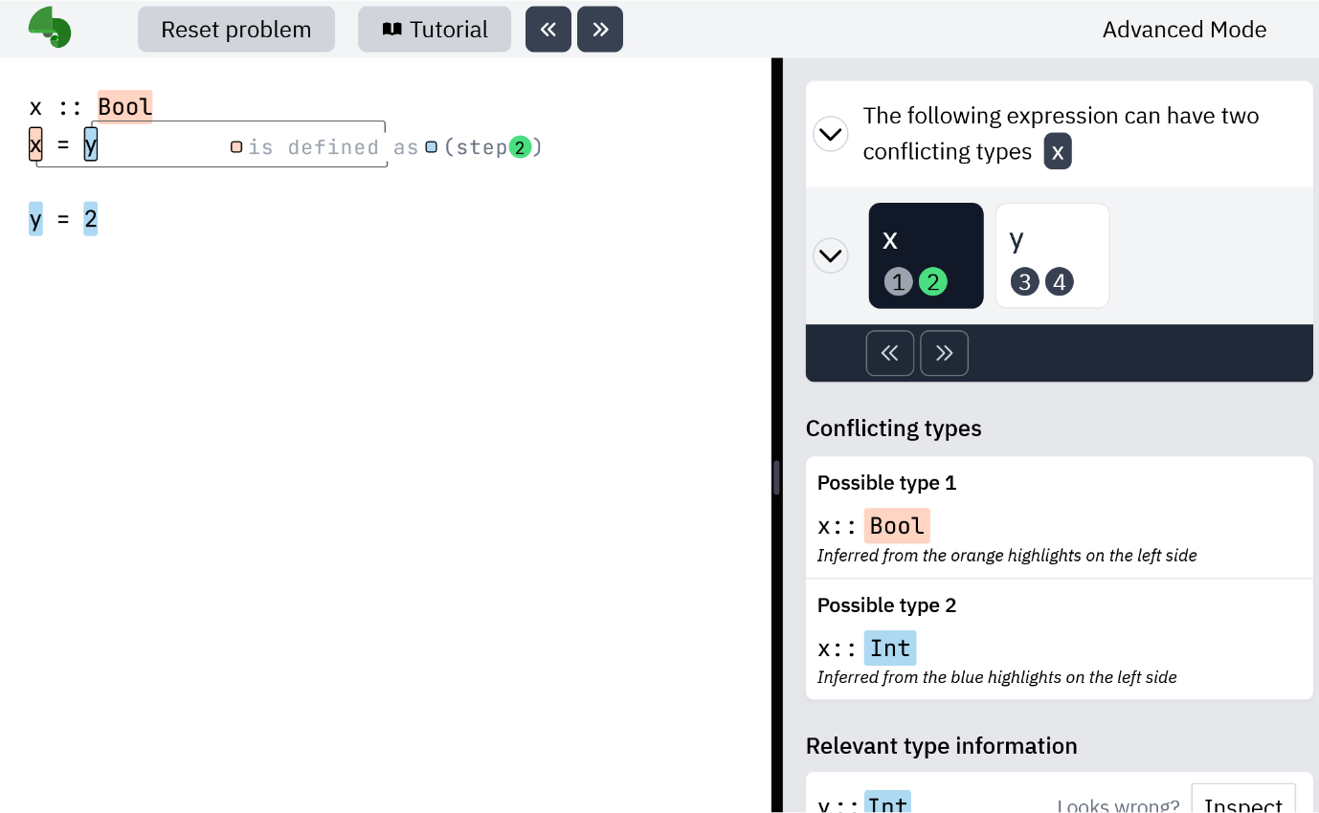Collapse the x and y steps row
Screen dimensions: 1319x813
pos(831,255)
